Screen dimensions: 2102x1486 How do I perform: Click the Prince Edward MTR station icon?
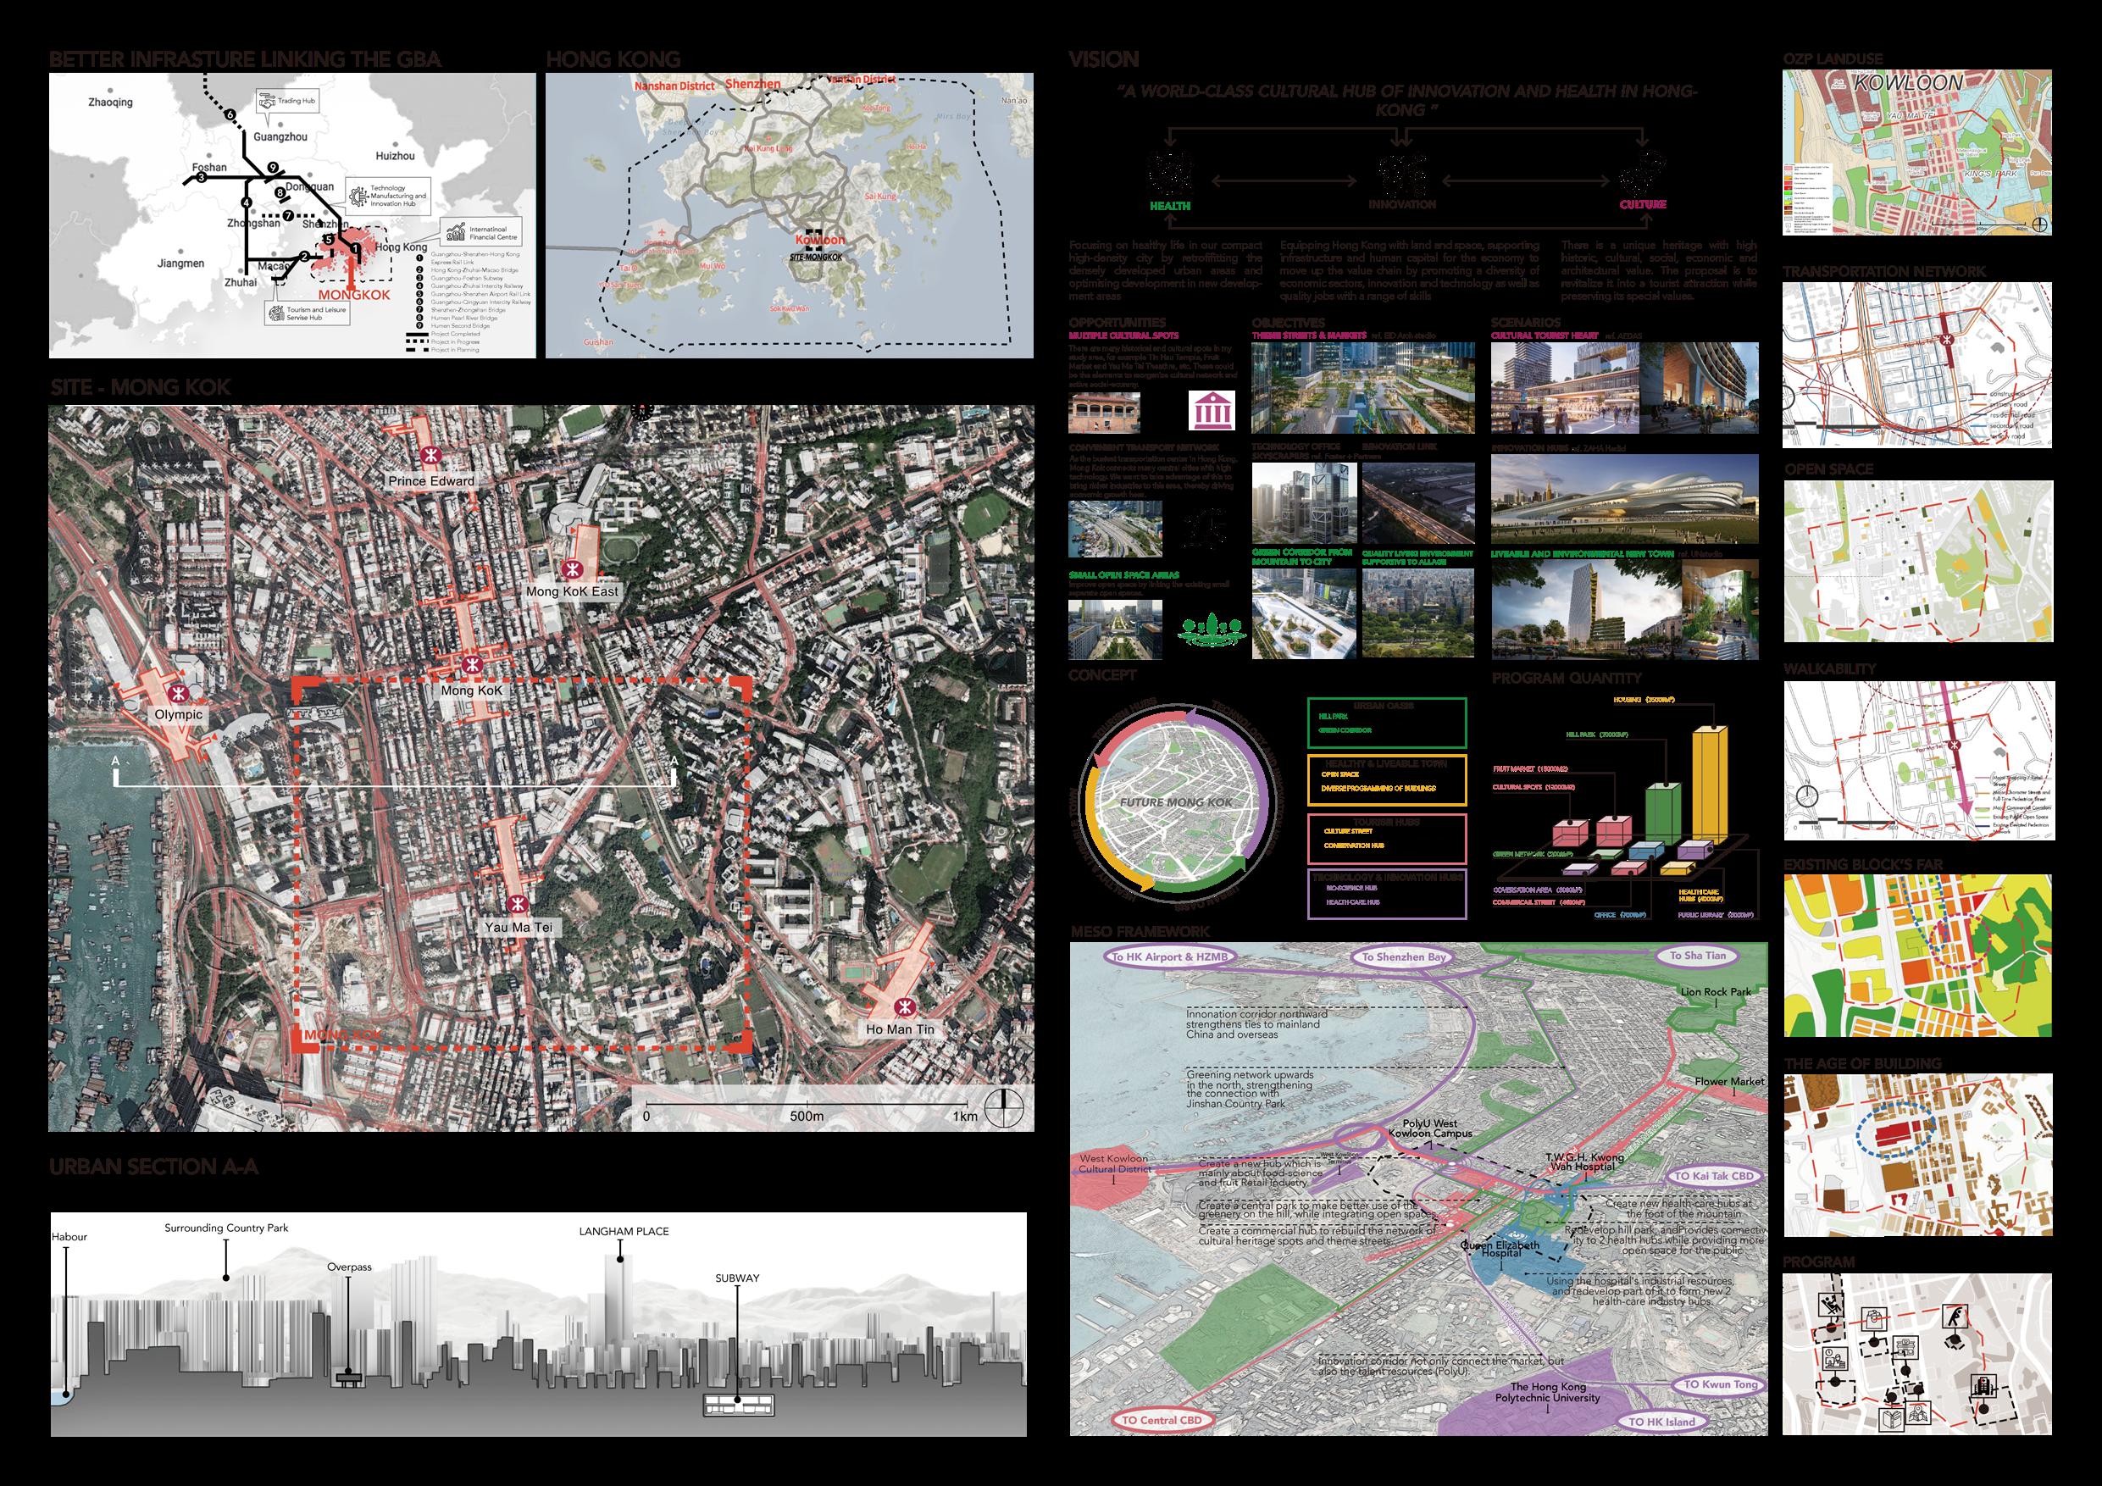tap(431, 455)
